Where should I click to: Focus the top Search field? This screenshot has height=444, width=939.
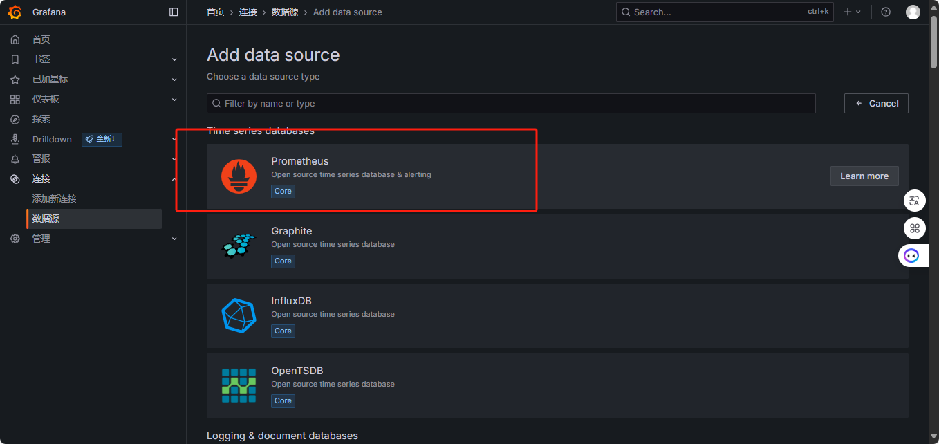coord(725,12)
